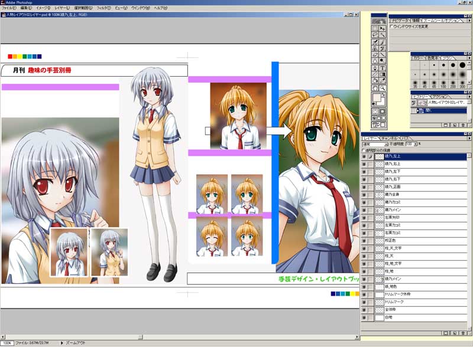Select the Paintbrush tool

(383, 42)
